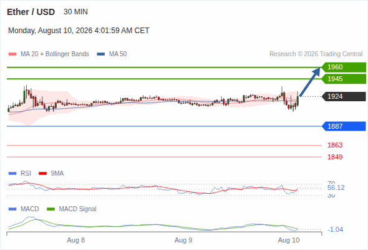The height and width of the screenshot is (250, 368).
Task: Click the blue 1887 pivot price tag
Action: 344,126
